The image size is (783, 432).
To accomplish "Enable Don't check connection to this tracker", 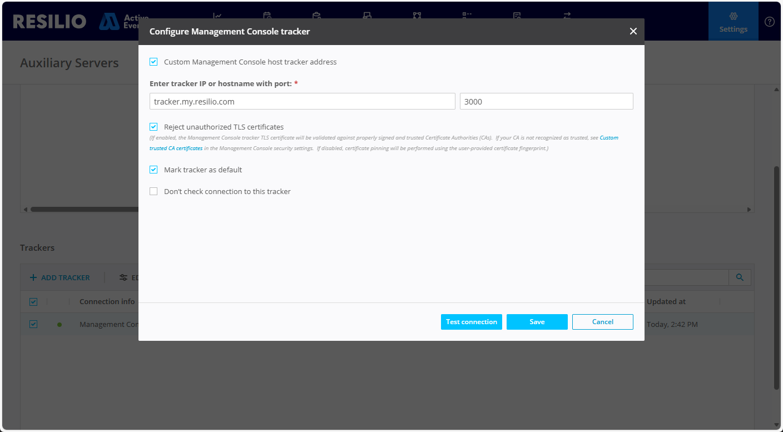I will (153, 191).
